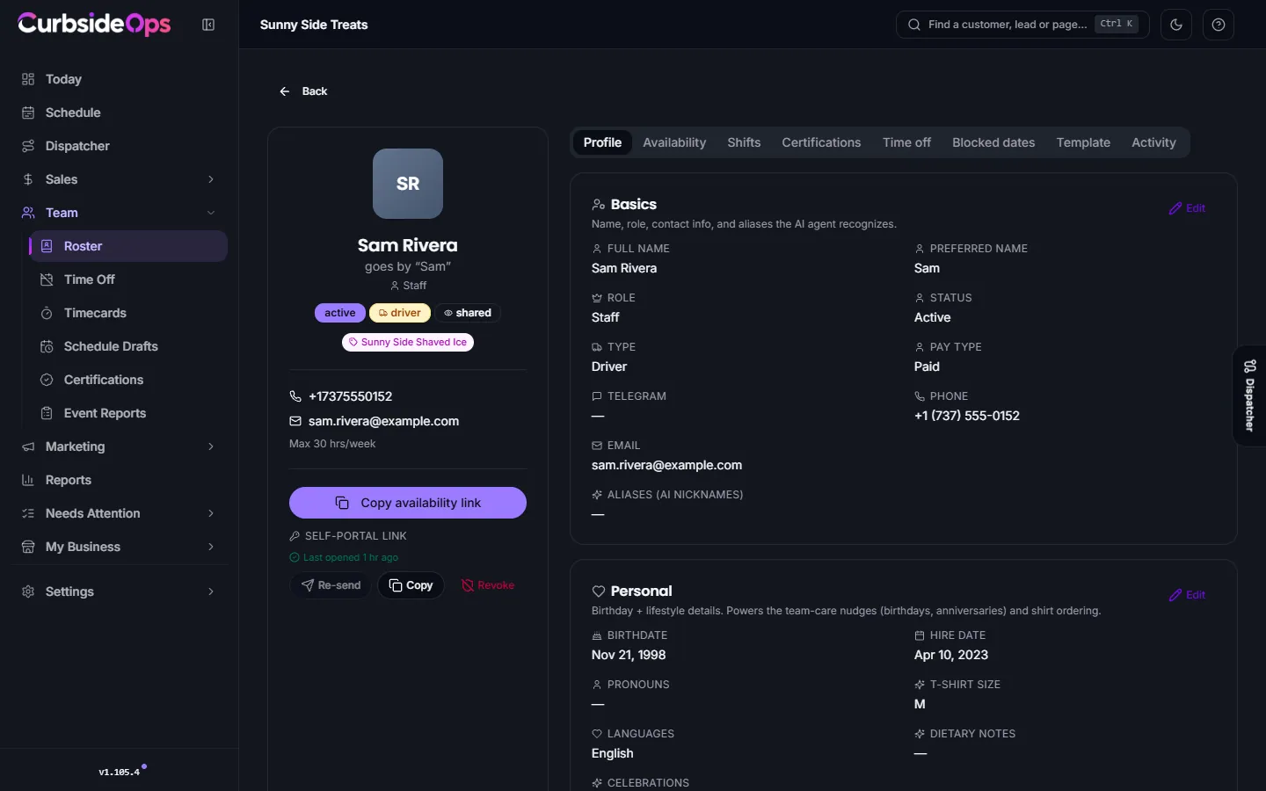
Task: Copy the self-portal link
Action: [x=411, y=585]
